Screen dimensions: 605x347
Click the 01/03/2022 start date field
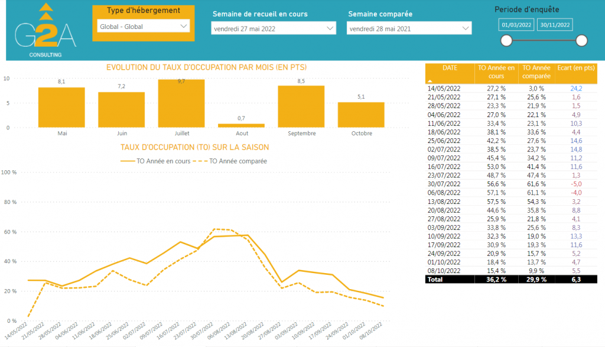point(517,25)
